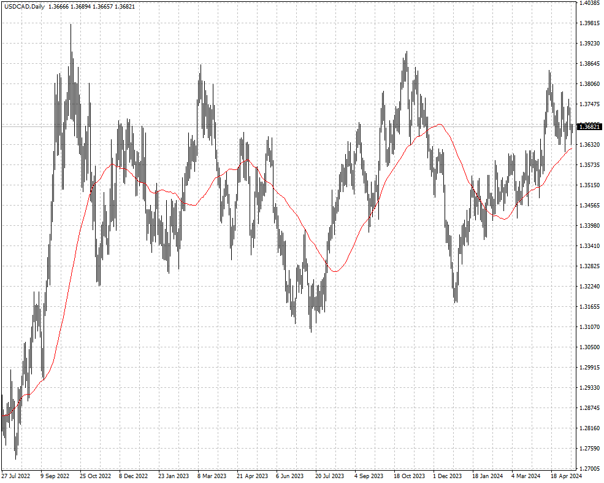Image resolution: width=604 pixels, height=483 pixels.
Task: Select the 1.30500 price label
Action: [589, 347]
